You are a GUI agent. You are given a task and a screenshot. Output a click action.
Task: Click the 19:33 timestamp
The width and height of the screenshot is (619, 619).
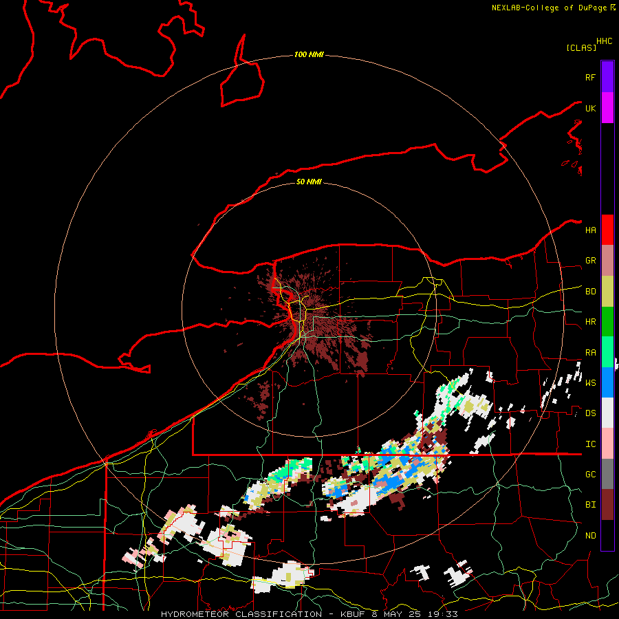tap(444, 614)
